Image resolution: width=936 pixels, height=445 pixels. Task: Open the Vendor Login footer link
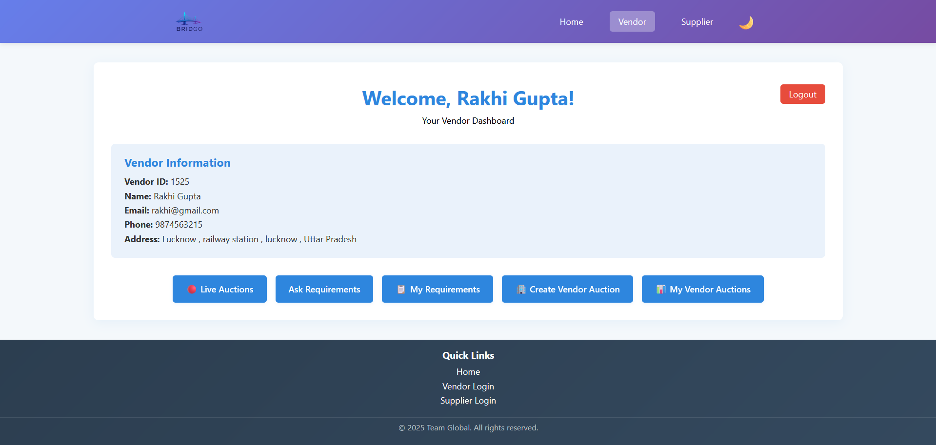(x=468, y=387)
